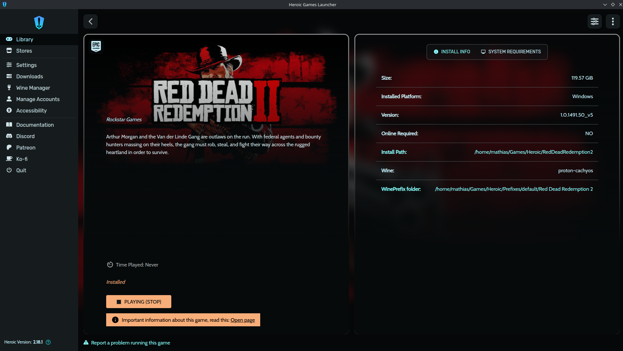This screenshot has width=623, height=351.
Task: Click the Installed Platform Windows value
Action: tap(583, 97)
